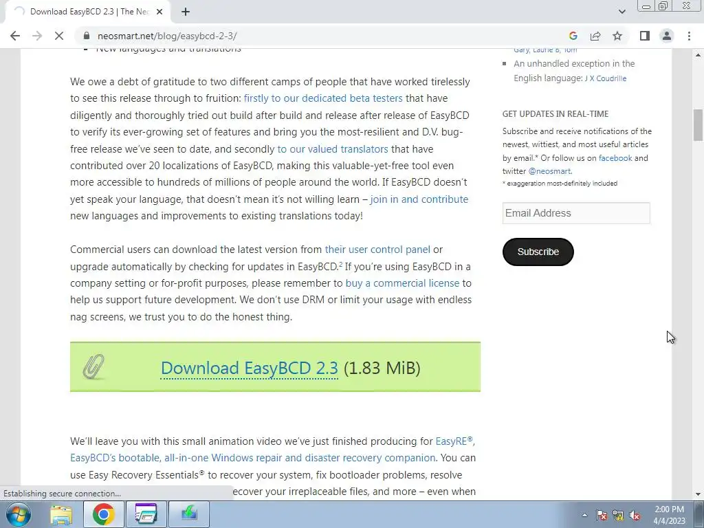704x528 pixels.
Task: Open Action Center flag tray icon
Action: 602,516
